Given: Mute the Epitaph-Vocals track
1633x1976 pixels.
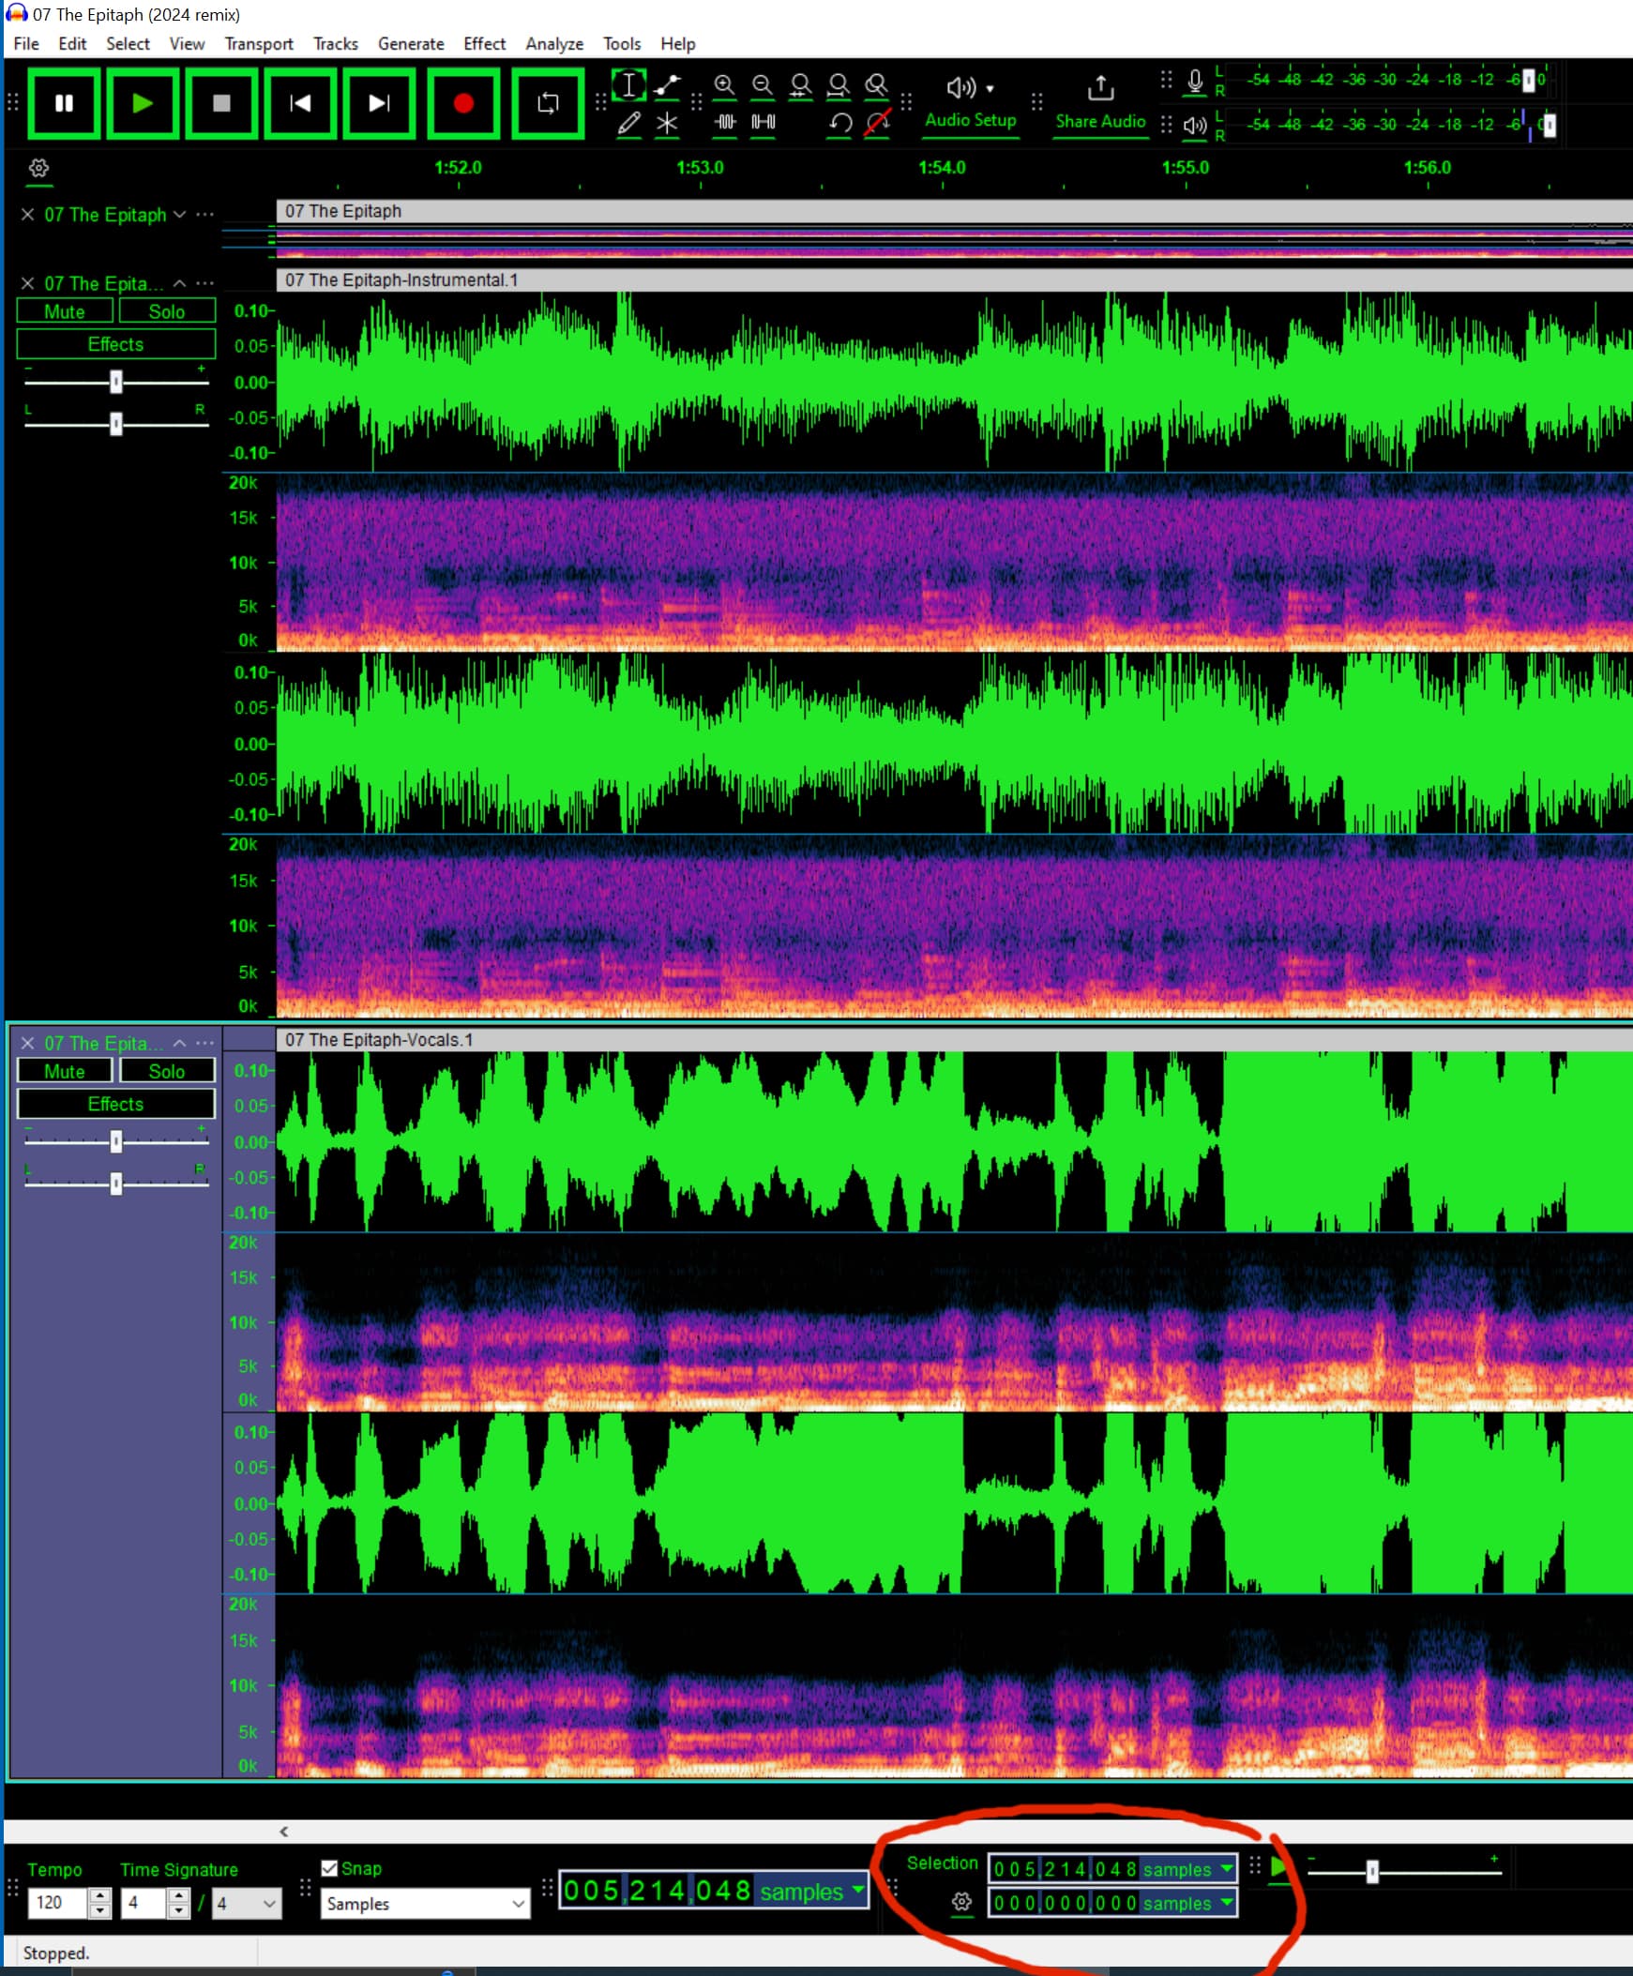Looking at the screenshot, I should click(64, 1070).
